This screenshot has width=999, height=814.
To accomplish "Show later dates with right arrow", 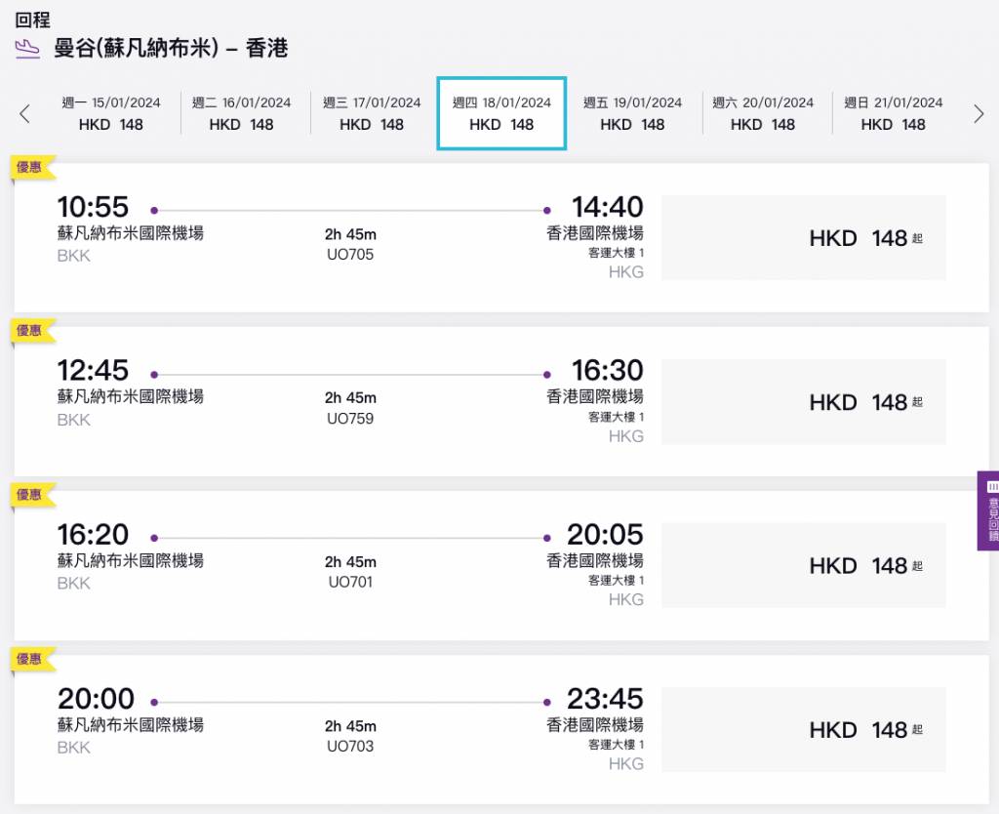I will click(979, 114).
